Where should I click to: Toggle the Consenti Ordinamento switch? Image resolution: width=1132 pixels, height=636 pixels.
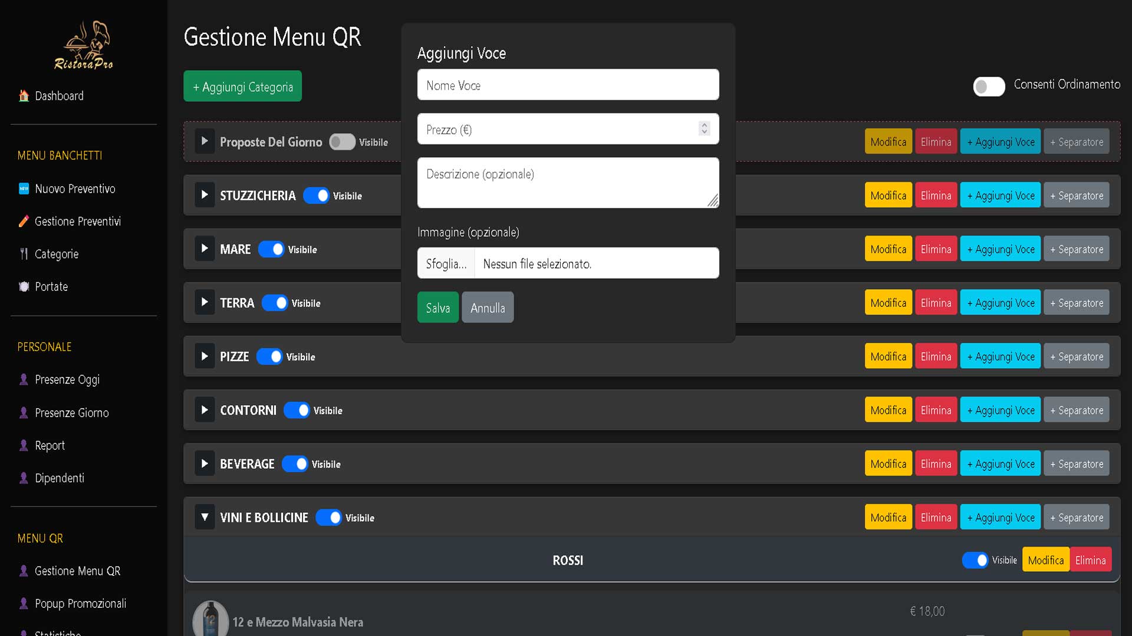pos(989,87)
